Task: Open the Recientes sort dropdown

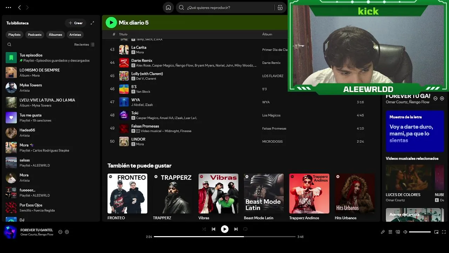Action: 84,45
